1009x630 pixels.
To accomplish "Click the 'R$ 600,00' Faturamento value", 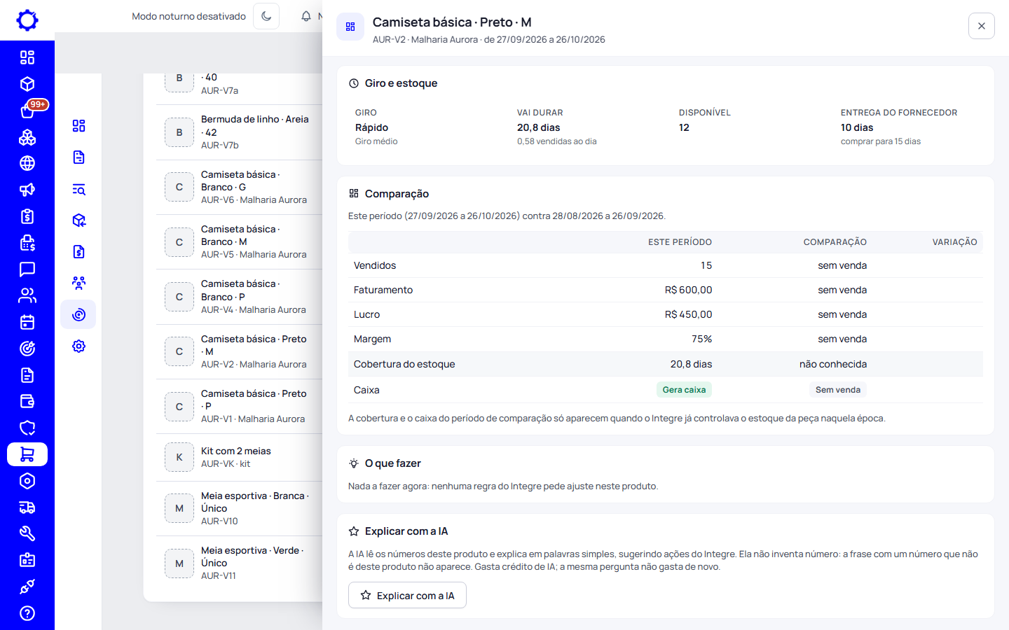I will point(688,290).
